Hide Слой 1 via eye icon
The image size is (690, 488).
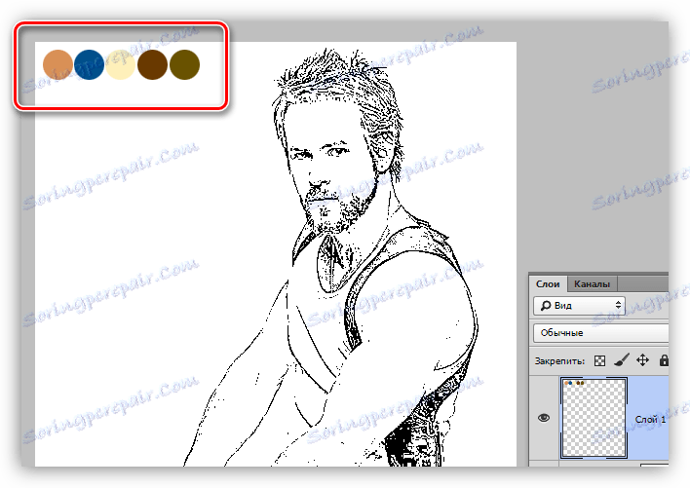click(544, 418)
